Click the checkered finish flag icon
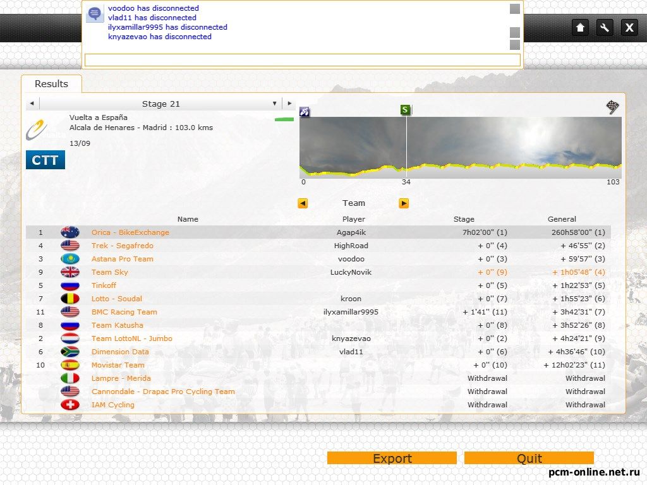 coord(613,107)
